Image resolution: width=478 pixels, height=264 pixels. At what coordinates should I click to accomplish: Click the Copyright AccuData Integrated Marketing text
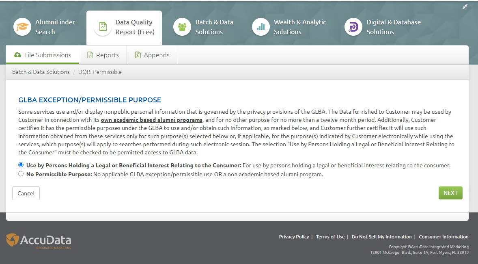click(428, 247)
